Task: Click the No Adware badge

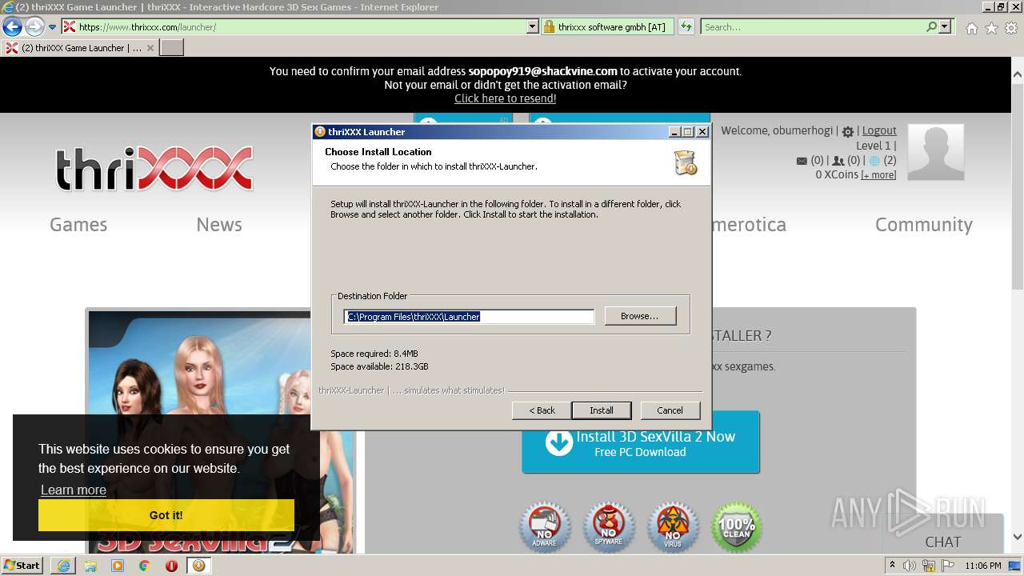Action: [x=545, y=527]
